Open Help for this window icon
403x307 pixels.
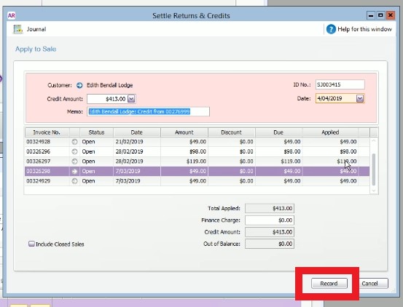pos(331,29)
